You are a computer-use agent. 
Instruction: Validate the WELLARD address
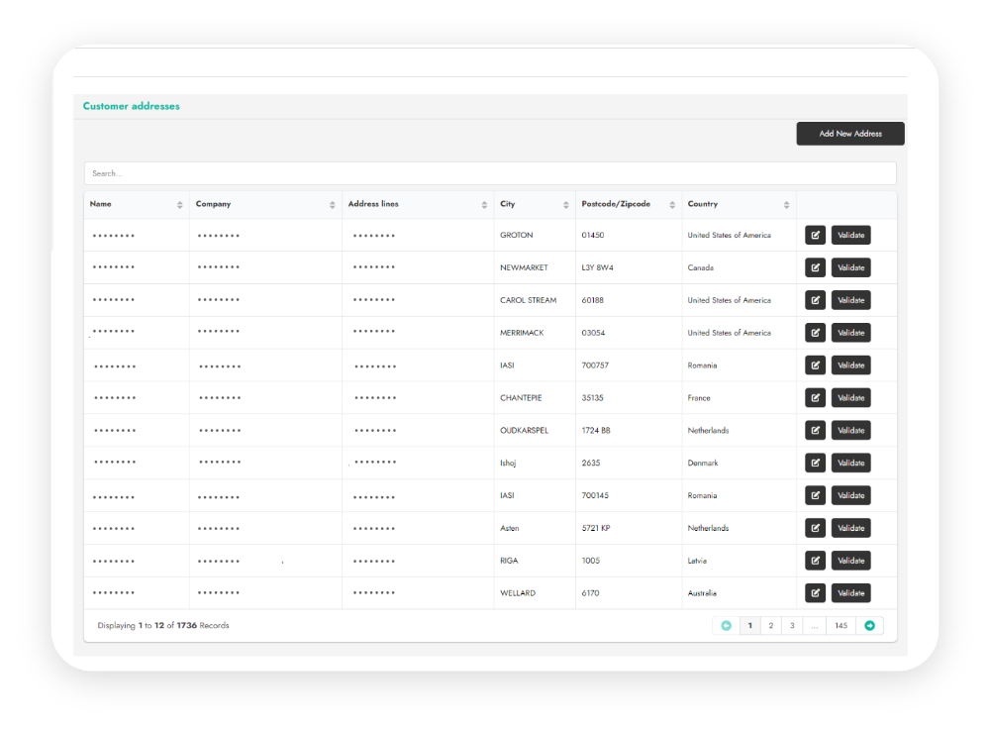pyautogui.click(x=851, y=593)
